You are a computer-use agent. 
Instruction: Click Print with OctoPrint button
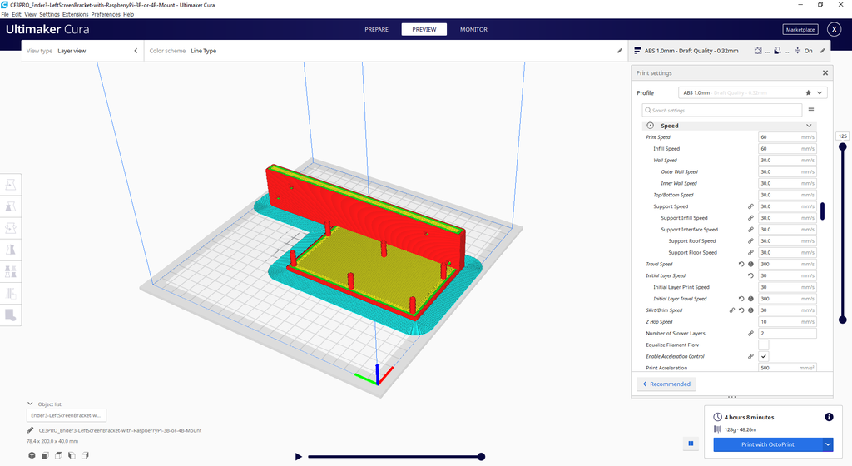(768, 444)
